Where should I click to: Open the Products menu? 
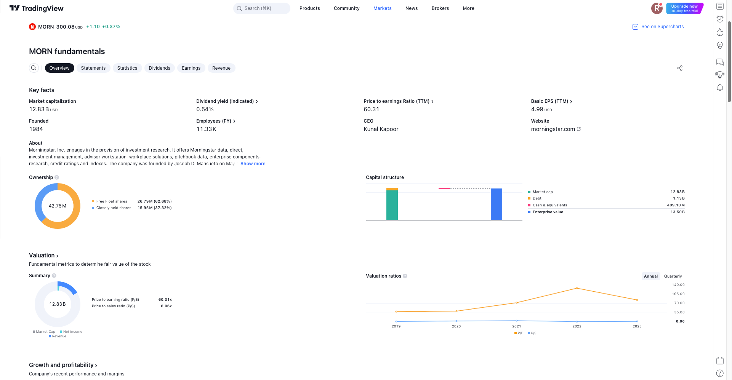[310, 8]
